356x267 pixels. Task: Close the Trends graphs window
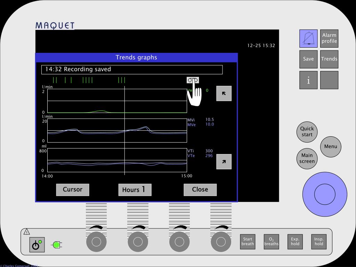coord(200,189)
